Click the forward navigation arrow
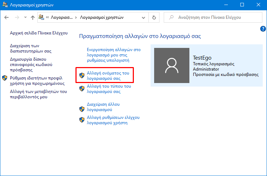This screenshot has width=267, height=176. [17, 17]
